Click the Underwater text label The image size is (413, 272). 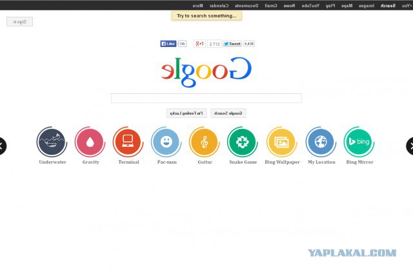[53, 162]
